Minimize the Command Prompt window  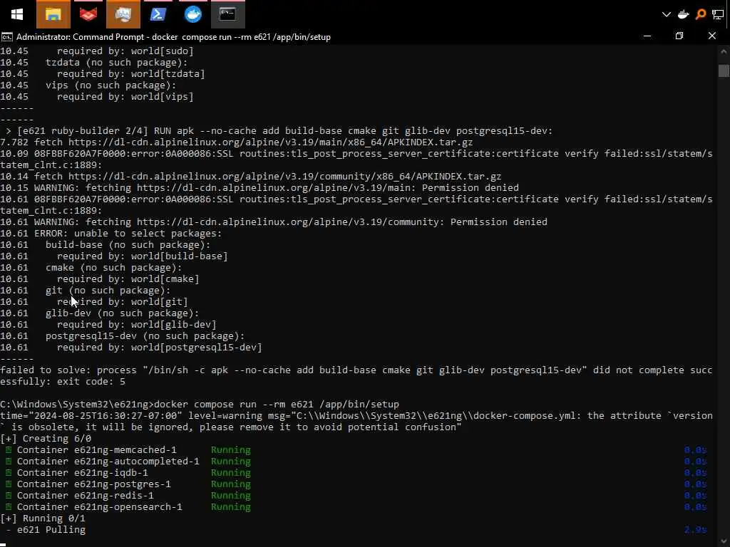(x=647, y=36)
